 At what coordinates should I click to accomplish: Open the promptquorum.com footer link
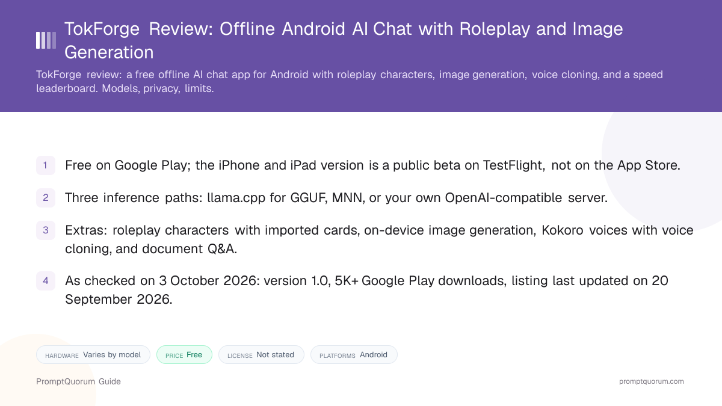(x=652, y=381)
